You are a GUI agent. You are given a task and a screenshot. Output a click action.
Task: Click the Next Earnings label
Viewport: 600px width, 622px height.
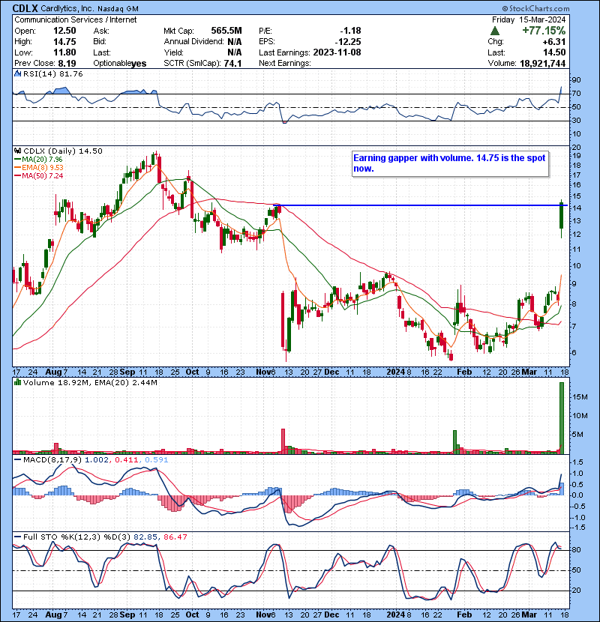[285, 64]
